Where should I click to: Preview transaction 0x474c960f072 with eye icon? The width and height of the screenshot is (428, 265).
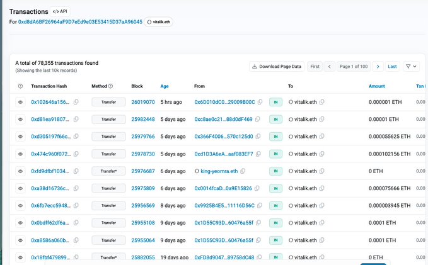pos(20,154)
